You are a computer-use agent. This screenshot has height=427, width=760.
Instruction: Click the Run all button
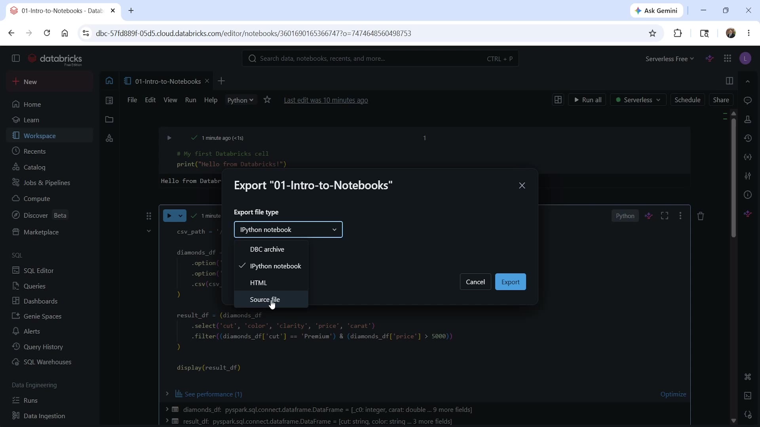tap(587, 100)
